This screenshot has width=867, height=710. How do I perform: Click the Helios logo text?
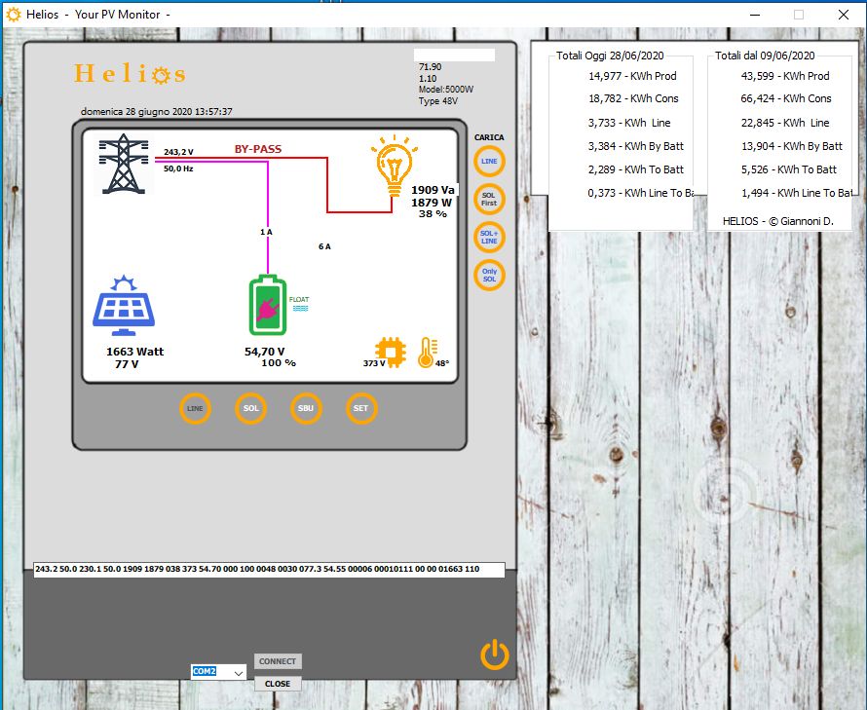coord(131,73)
